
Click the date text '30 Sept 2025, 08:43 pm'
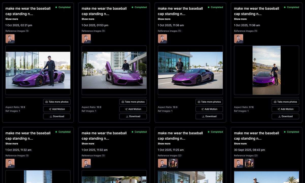point(249,150)
